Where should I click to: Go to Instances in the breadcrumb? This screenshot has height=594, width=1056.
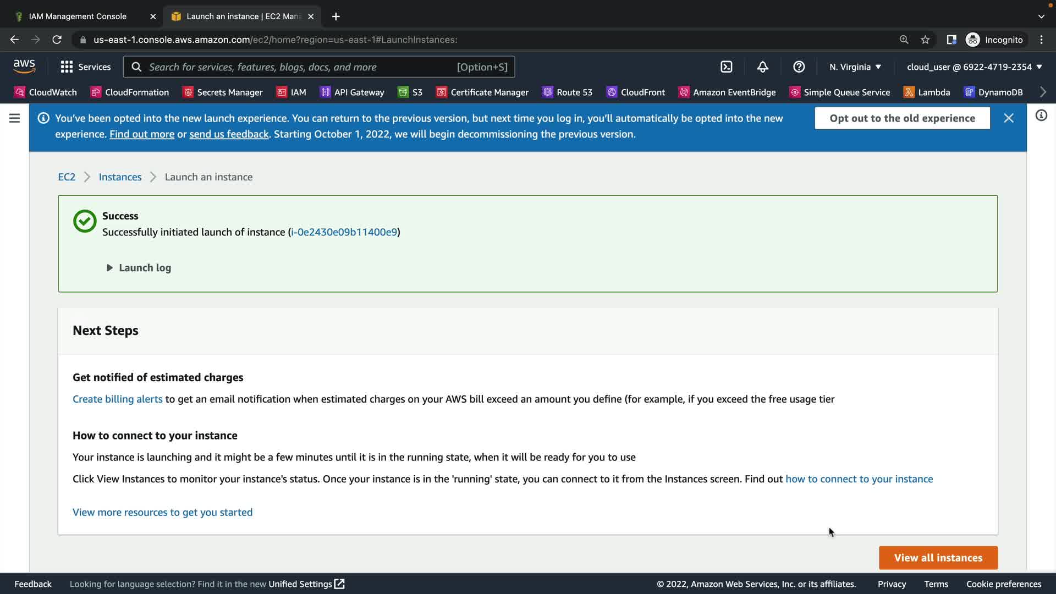pyautogui.click(x=120, y=177)
